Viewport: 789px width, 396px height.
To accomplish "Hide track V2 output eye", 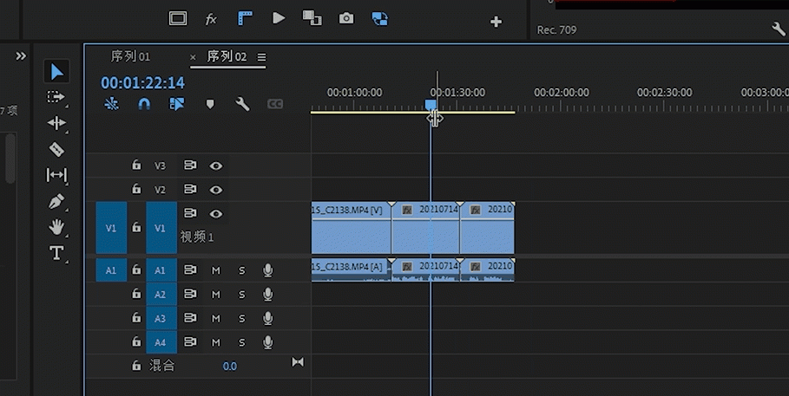I will (216, 190).
